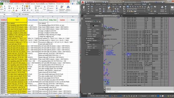Click AutoCAD command line input
The height and width of the screenshot is (98, 174).
click(x=140, y=91)
